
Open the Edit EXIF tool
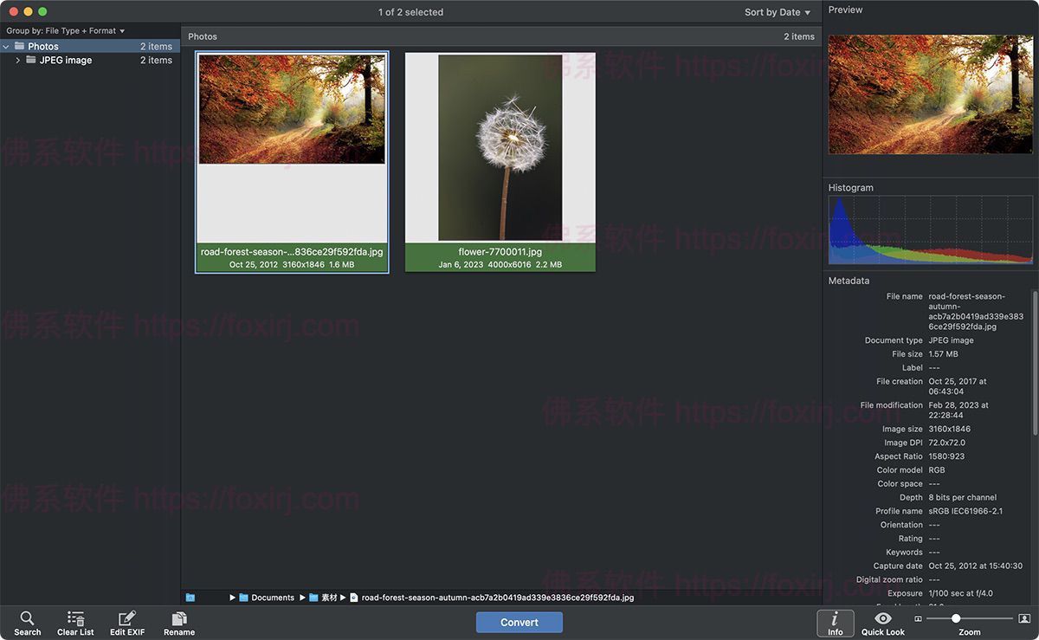126,621
